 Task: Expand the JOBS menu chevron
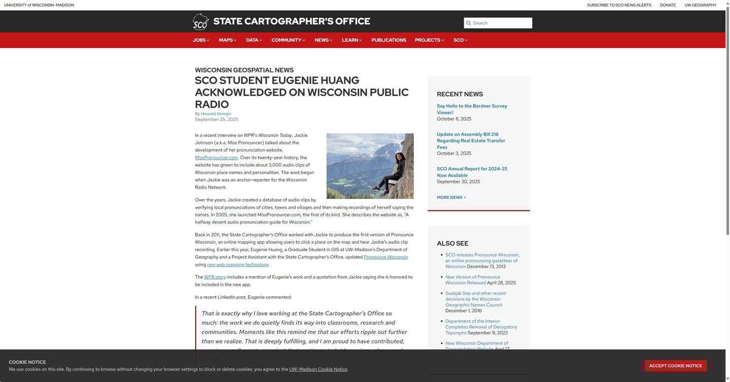click(x=208, y=40)
